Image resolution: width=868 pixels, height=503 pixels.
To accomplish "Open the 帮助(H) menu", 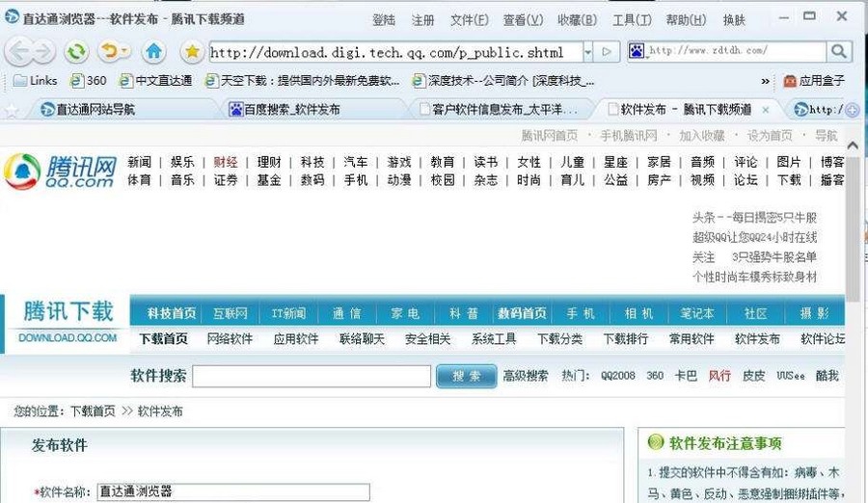I will tap(687, 20).
